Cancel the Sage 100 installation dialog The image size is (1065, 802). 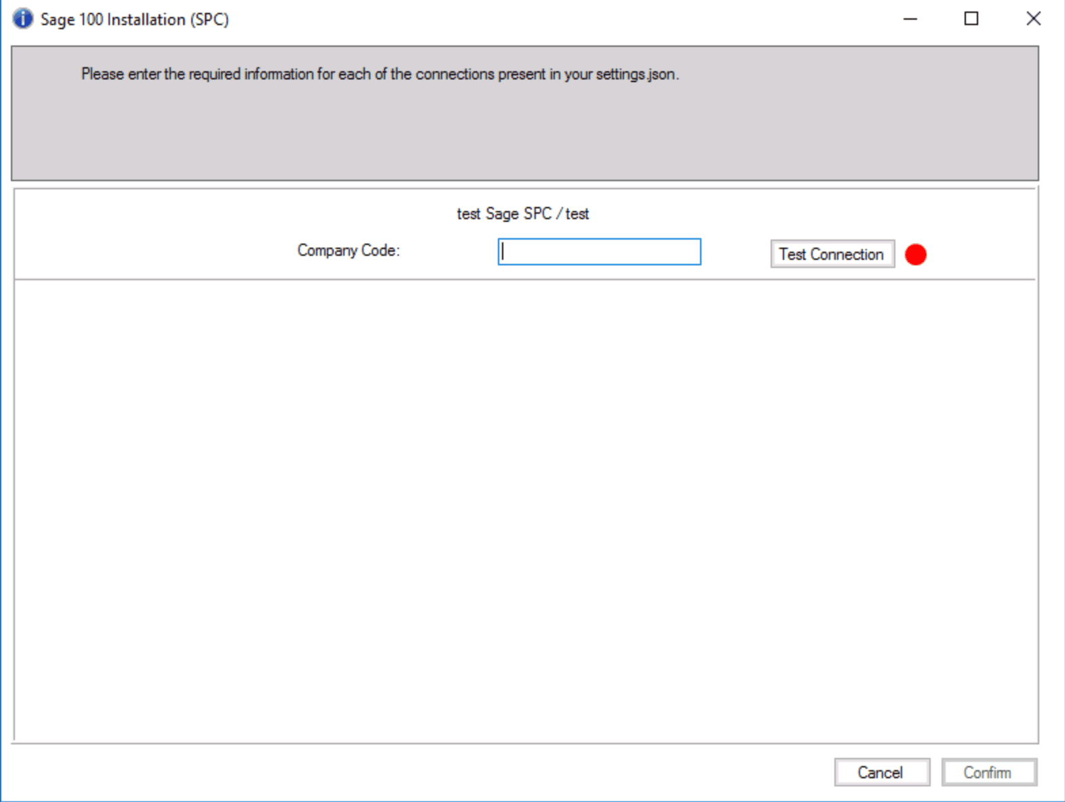[882, 772]
